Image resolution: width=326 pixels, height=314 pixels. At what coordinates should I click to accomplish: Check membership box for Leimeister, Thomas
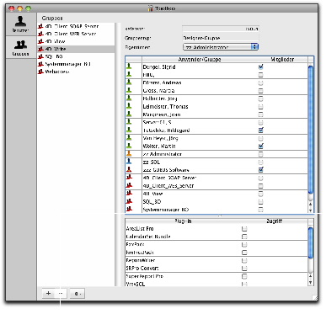tap(260, 107)
